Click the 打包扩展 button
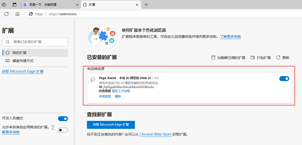Image resolution: width=302 pixels, height=145 pixels. [x=261, y=58]
